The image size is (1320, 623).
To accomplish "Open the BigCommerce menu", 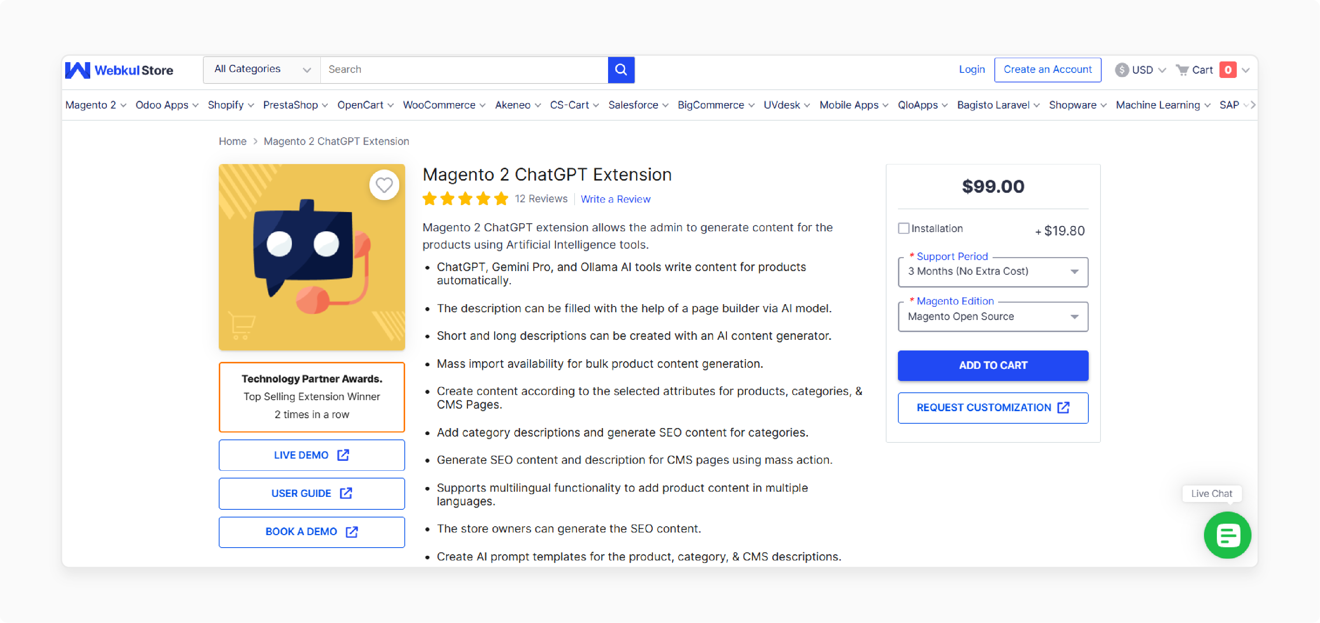I will [716, 105].
